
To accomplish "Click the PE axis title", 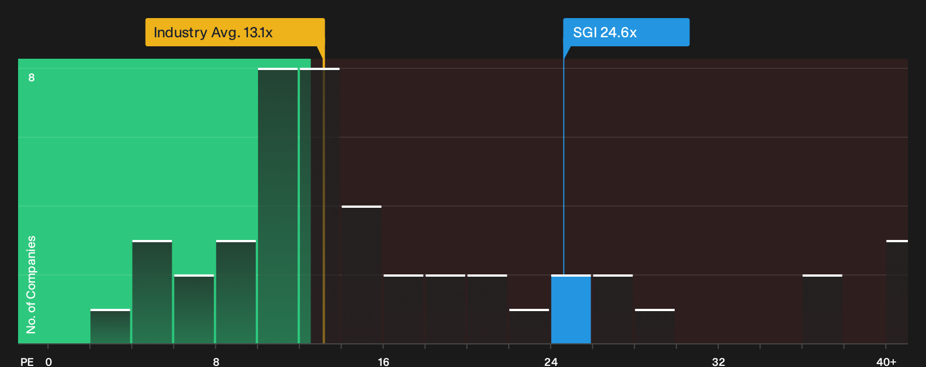I will coord(27,361).
